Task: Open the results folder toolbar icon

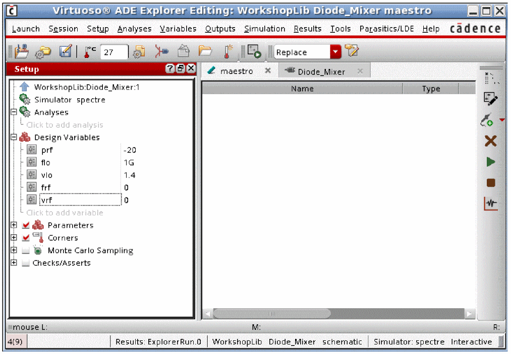Action: pos(205,51)
